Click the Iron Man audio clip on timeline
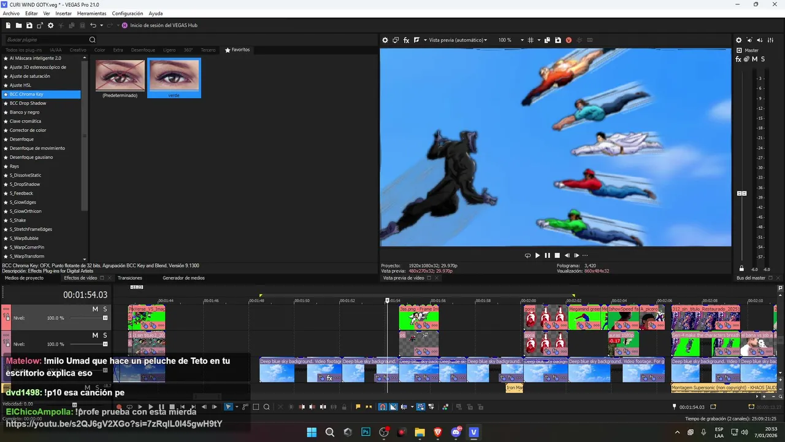This screenshot has height=442, width=785. pos(514,388)
